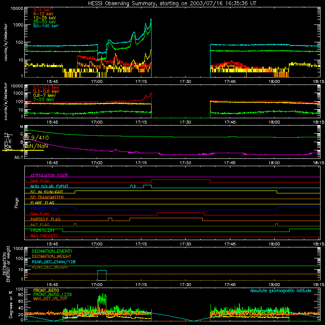Click the small PARTICLE_FLAG pulse after 17:00
Viewport: 325px width, 325px height.
(110, 218)
